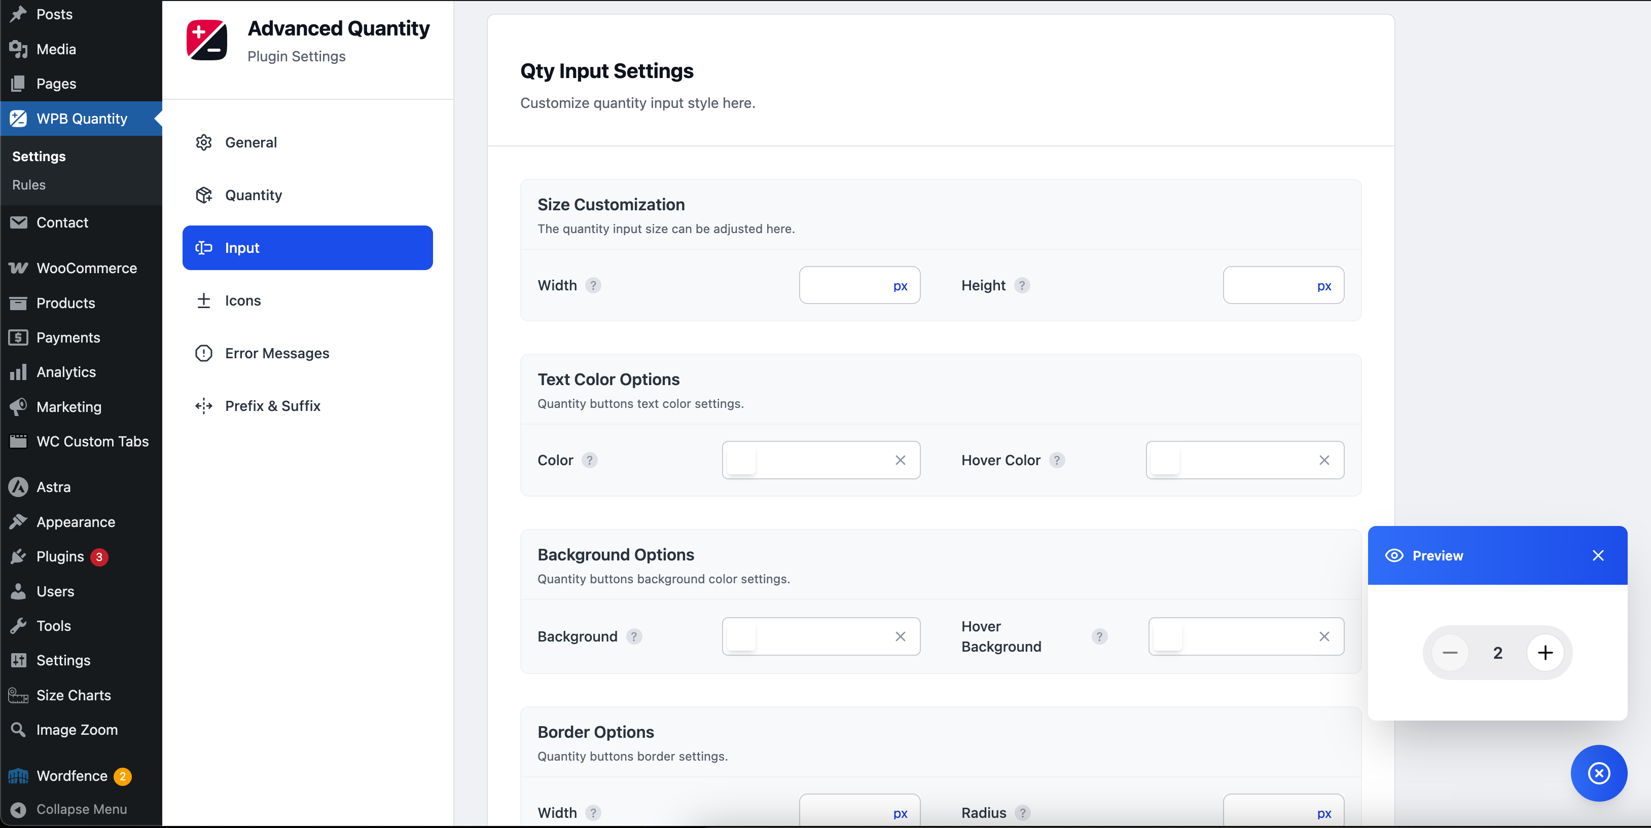Select the Icons section in plugin settings
Image resolution: width=1651 pixels, height=828 pixels.
click(242, 300)
